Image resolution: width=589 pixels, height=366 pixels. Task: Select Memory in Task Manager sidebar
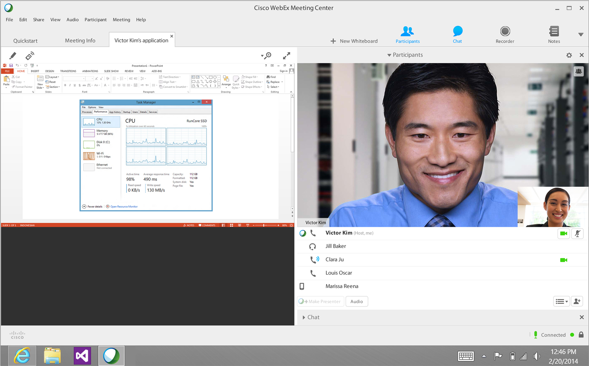[x=101, y=133]
